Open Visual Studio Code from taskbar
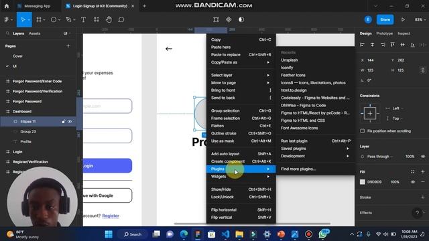This screenshot has width=429, height=241. click(225, 234)
